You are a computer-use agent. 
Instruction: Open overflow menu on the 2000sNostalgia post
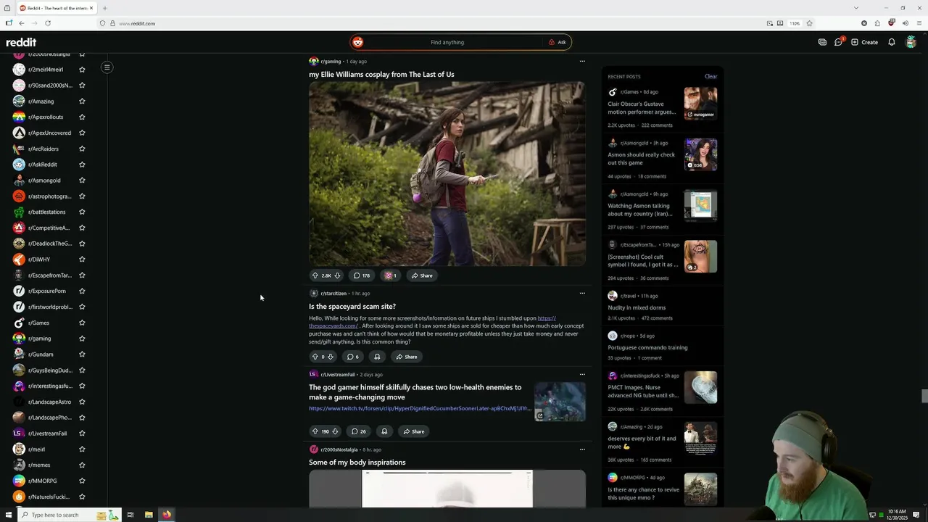tap(582, 449)
